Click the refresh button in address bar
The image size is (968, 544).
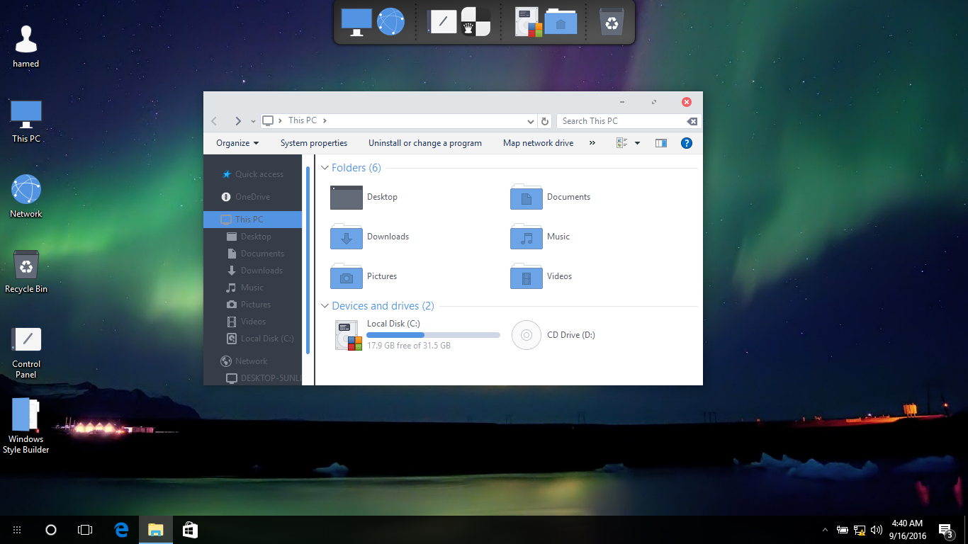click(x=544, y=121)
